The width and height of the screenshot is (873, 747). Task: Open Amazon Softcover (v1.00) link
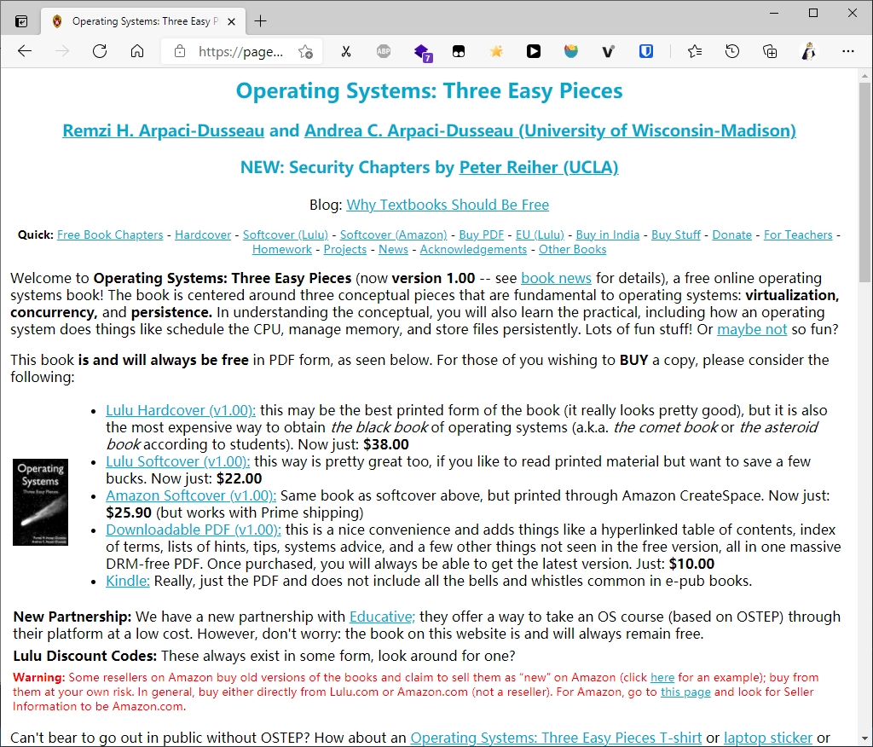190,495
